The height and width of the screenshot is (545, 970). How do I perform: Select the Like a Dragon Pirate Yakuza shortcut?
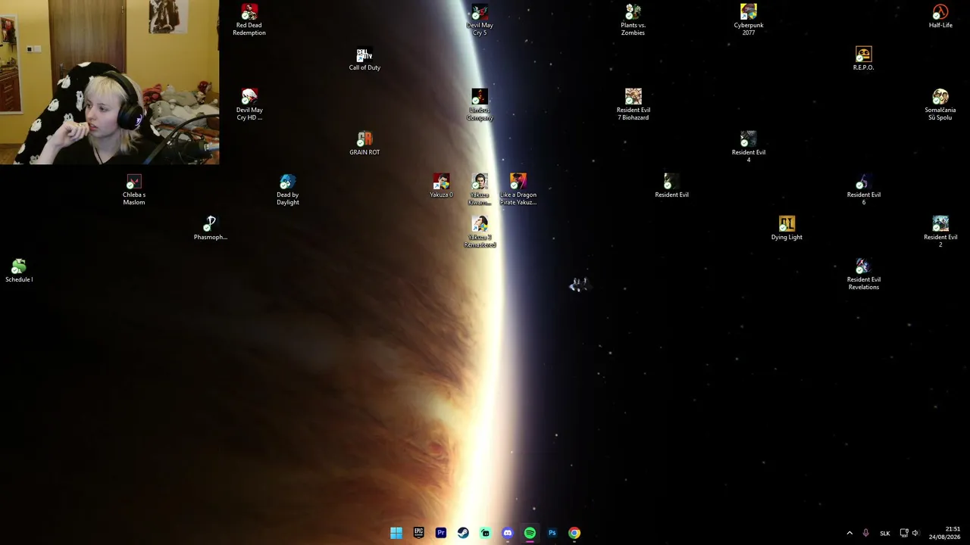point(518,190)
